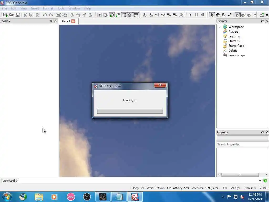Close the Loading dialog

click(x=160, y=85)
